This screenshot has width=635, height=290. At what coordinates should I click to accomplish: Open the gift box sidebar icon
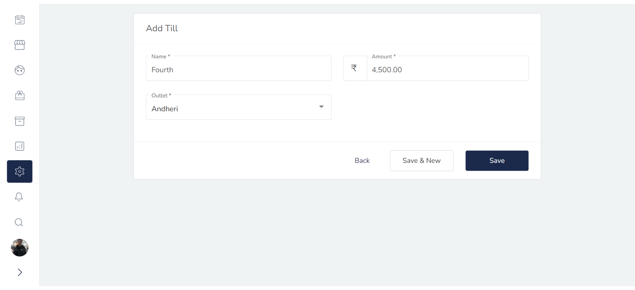click(20, 96)
